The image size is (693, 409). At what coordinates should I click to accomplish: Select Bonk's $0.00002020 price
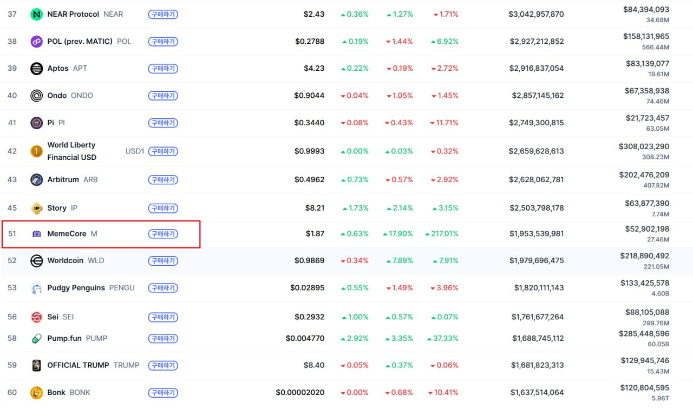(300, 392)
